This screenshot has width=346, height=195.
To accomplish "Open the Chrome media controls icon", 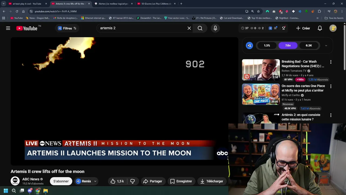I will (329, 11).
